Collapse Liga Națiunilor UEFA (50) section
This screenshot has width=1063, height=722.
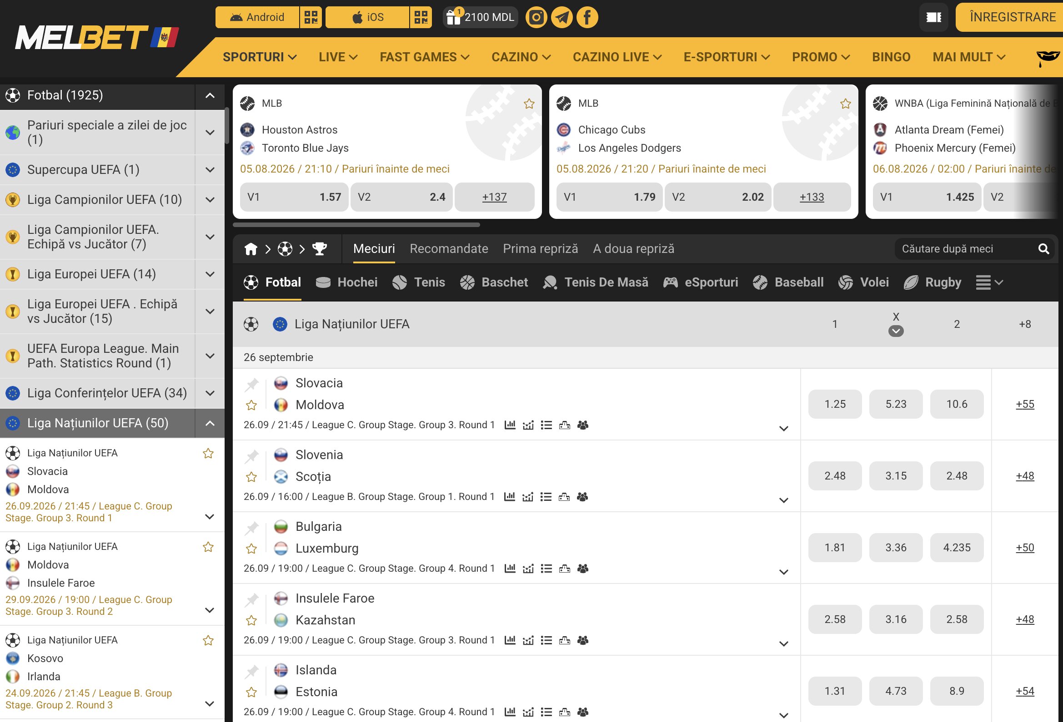tap(210, 423)
